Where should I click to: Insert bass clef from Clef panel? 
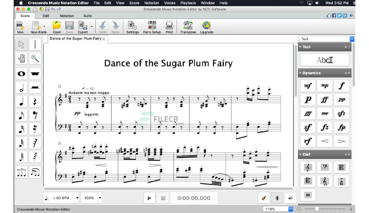tap(324, 167)
